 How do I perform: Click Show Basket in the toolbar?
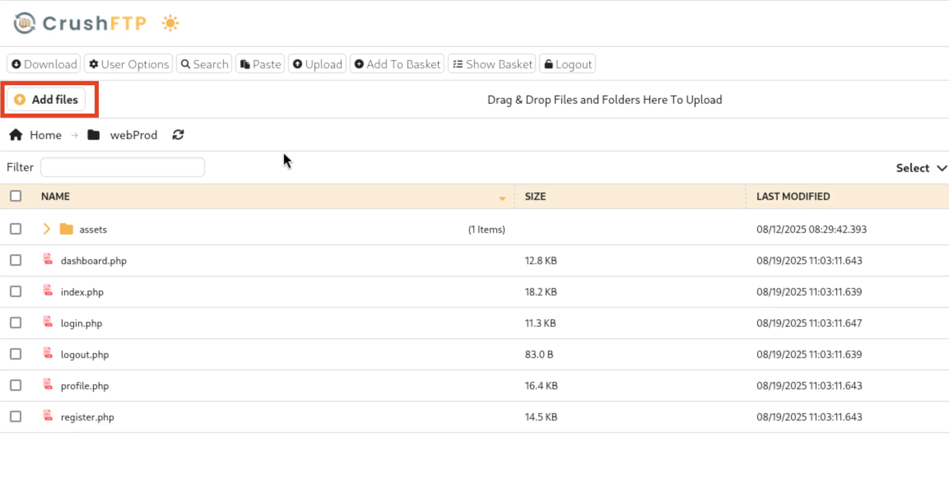[492, 64]
